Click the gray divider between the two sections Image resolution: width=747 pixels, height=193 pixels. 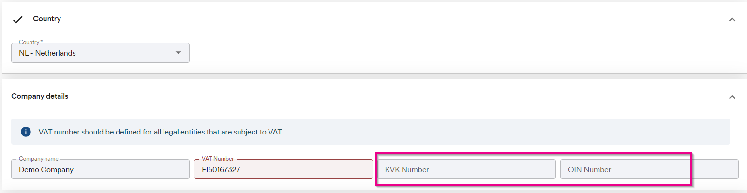point(373,76)
